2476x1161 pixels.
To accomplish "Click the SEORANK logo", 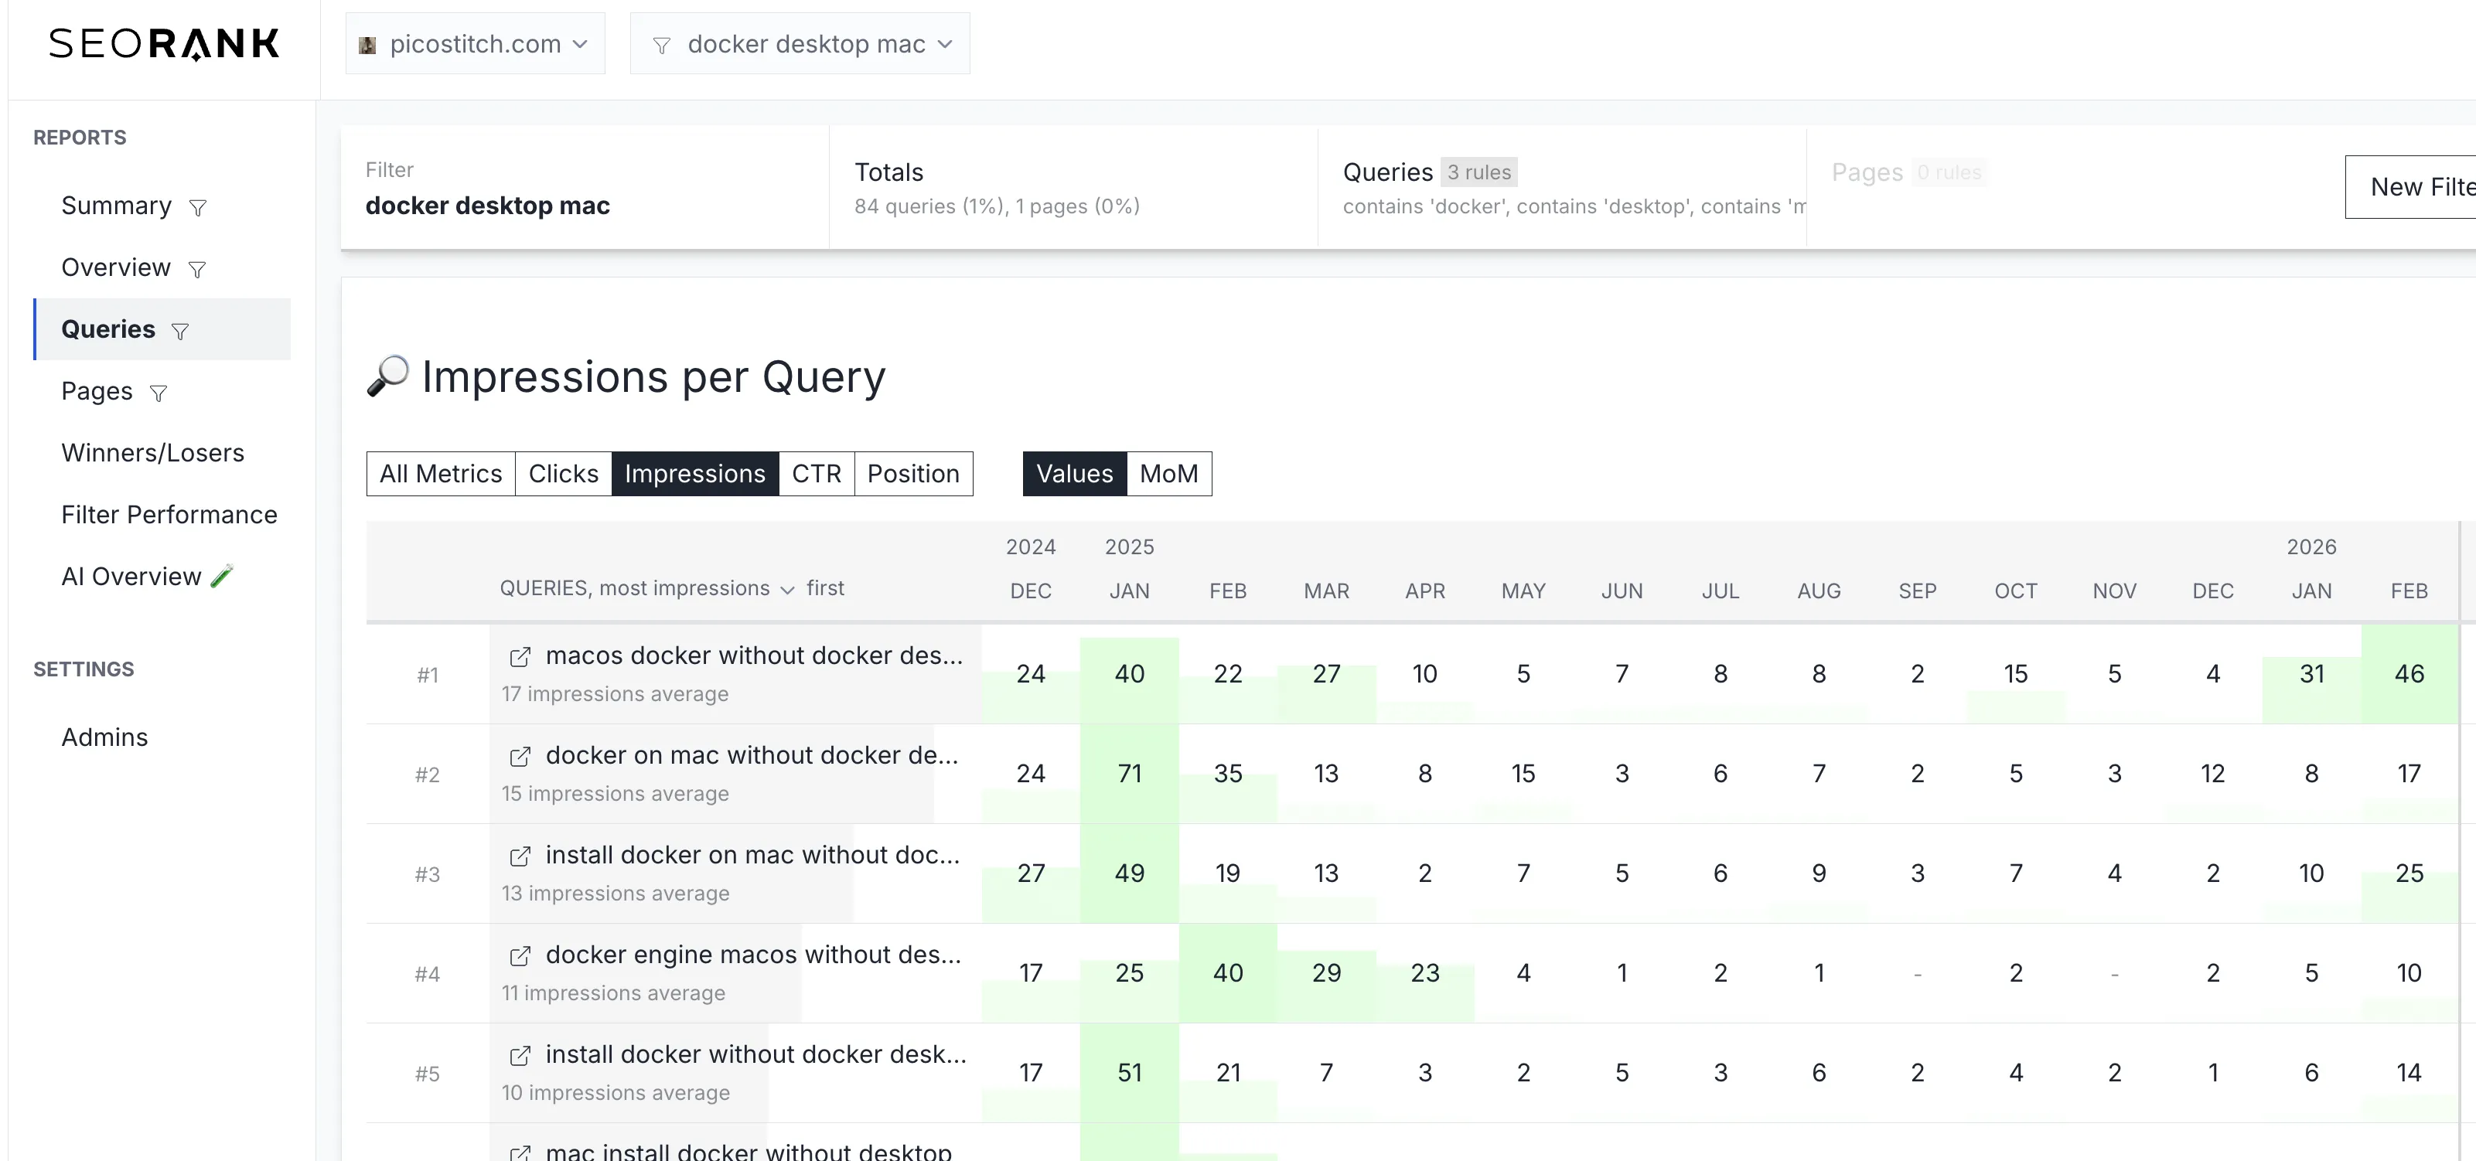I will click(163, 43).
